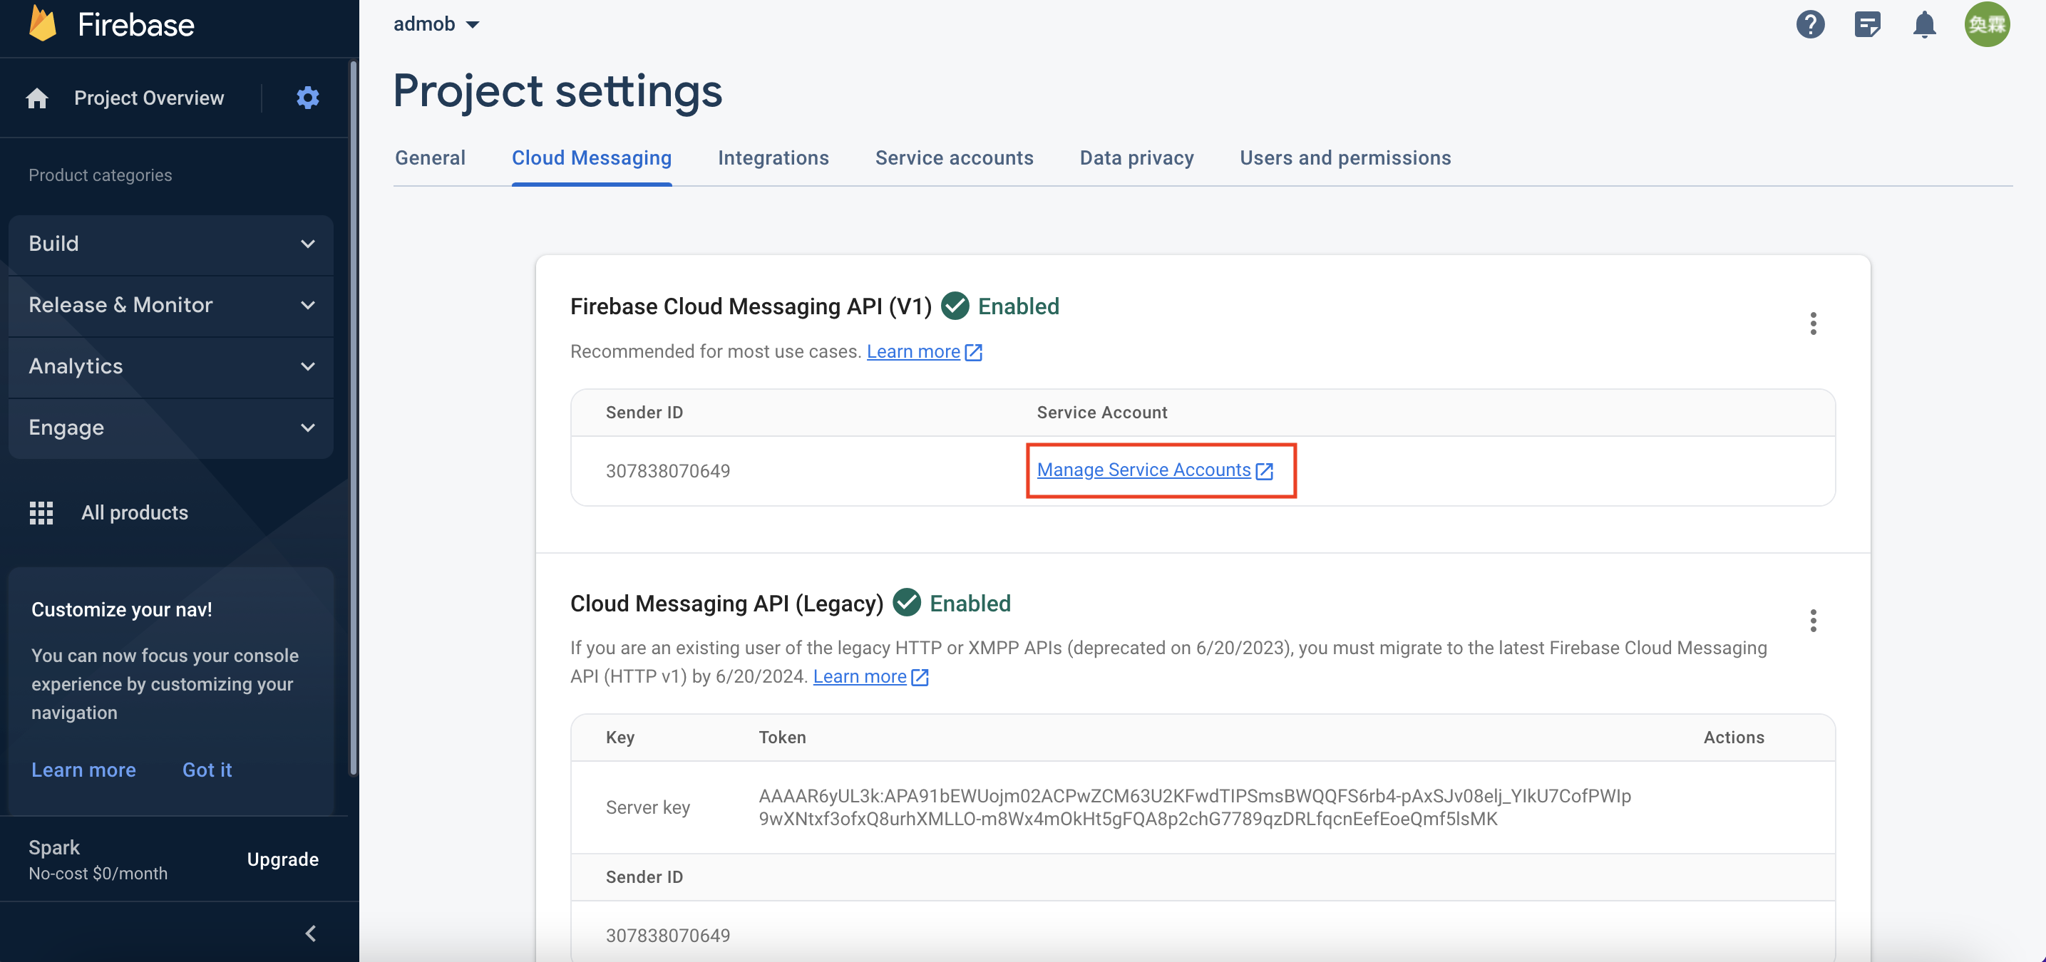2046x962 pixels.
Task: Collapse the sidebar with the arrow
Action: [x=311, y=933]
